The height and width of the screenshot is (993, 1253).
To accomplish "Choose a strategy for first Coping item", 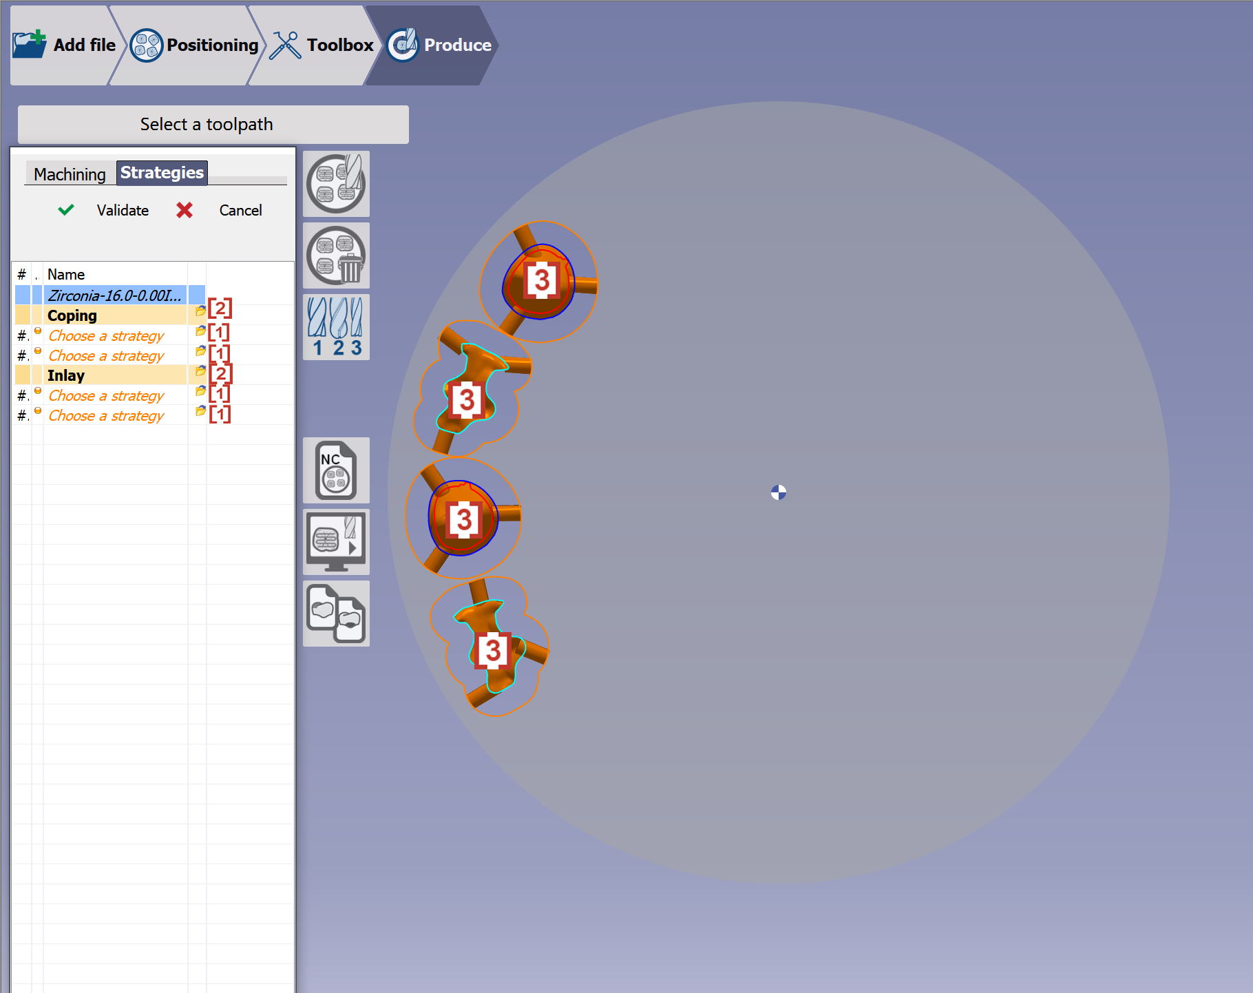I will [x=106, y=335].
